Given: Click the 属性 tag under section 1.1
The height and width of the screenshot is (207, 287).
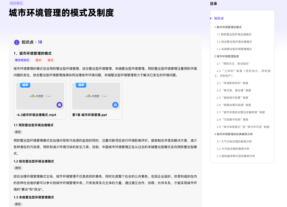Looking at the screenshot, I should point(18,132).
